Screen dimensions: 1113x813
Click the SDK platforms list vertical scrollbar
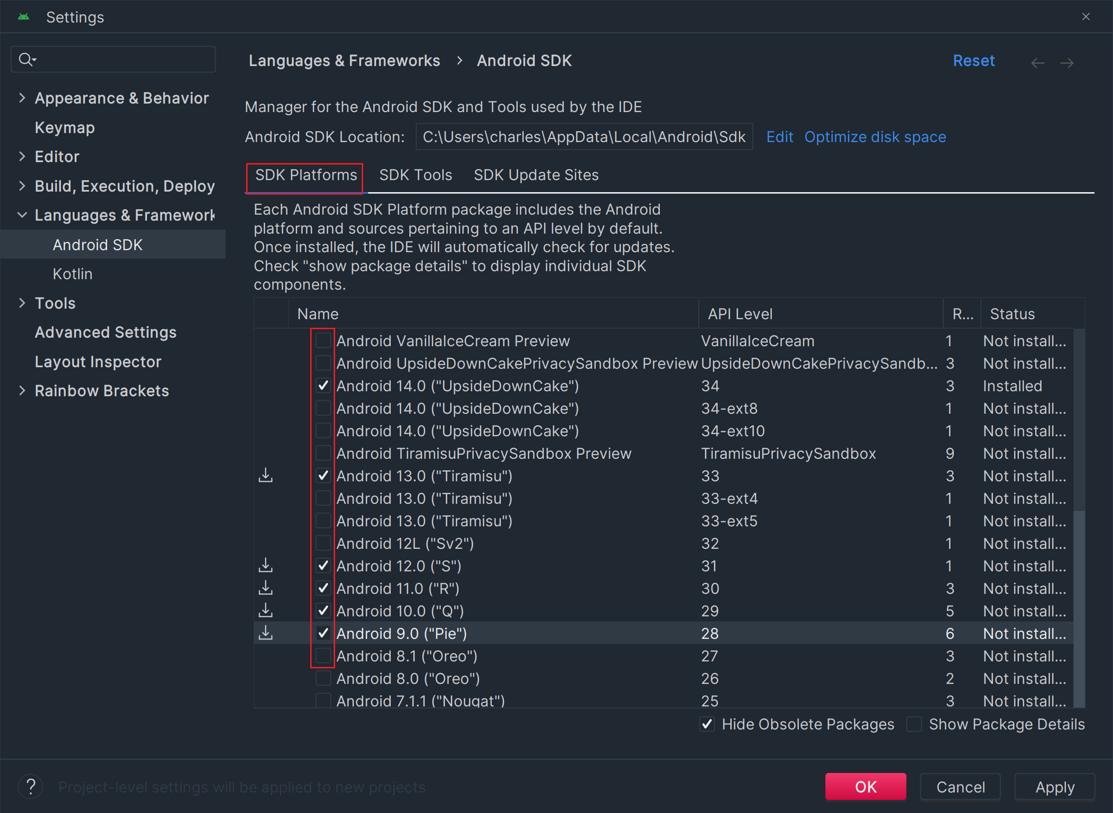[1079, 608]
